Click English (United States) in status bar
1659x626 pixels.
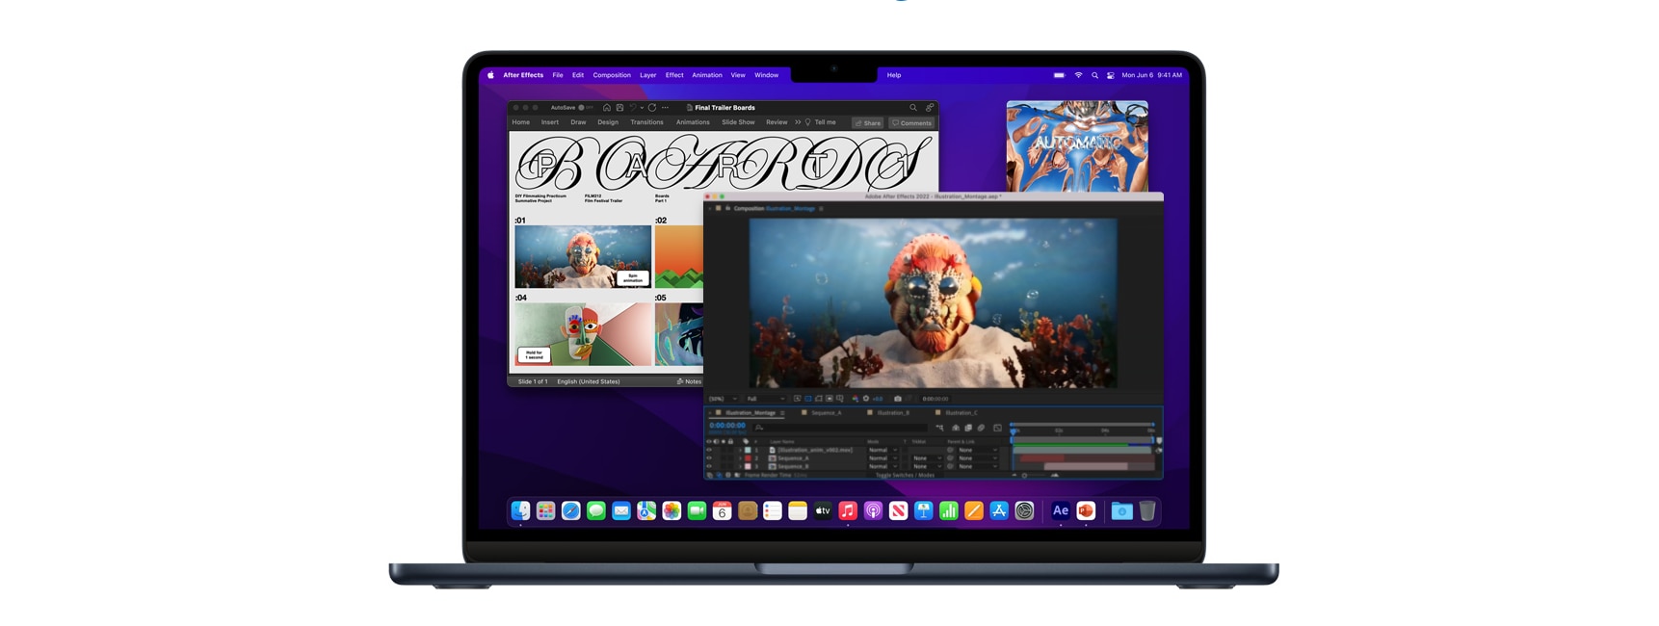[x=589, y=381]
